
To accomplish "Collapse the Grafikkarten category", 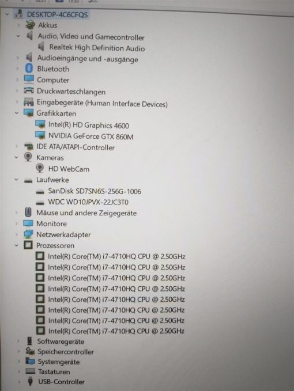I will coord(17,113).
